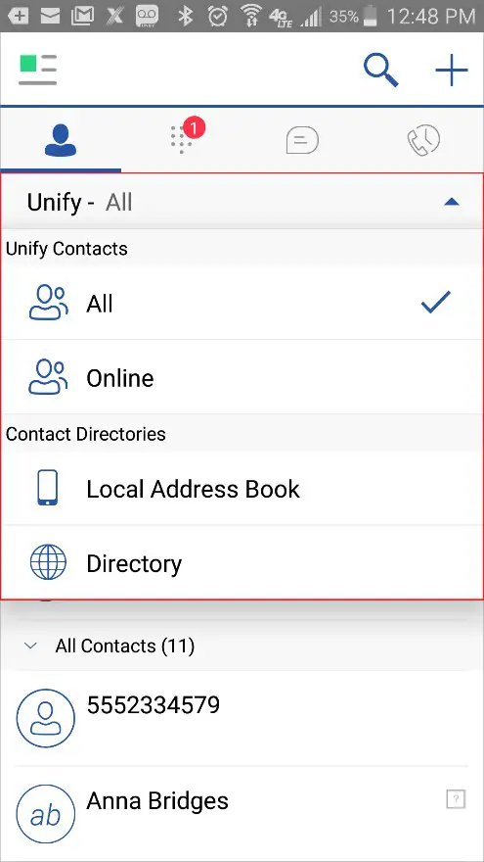Select the Directory globe option
The width and height of the screenshot is (484, 862).
click(x=242, y=562)
